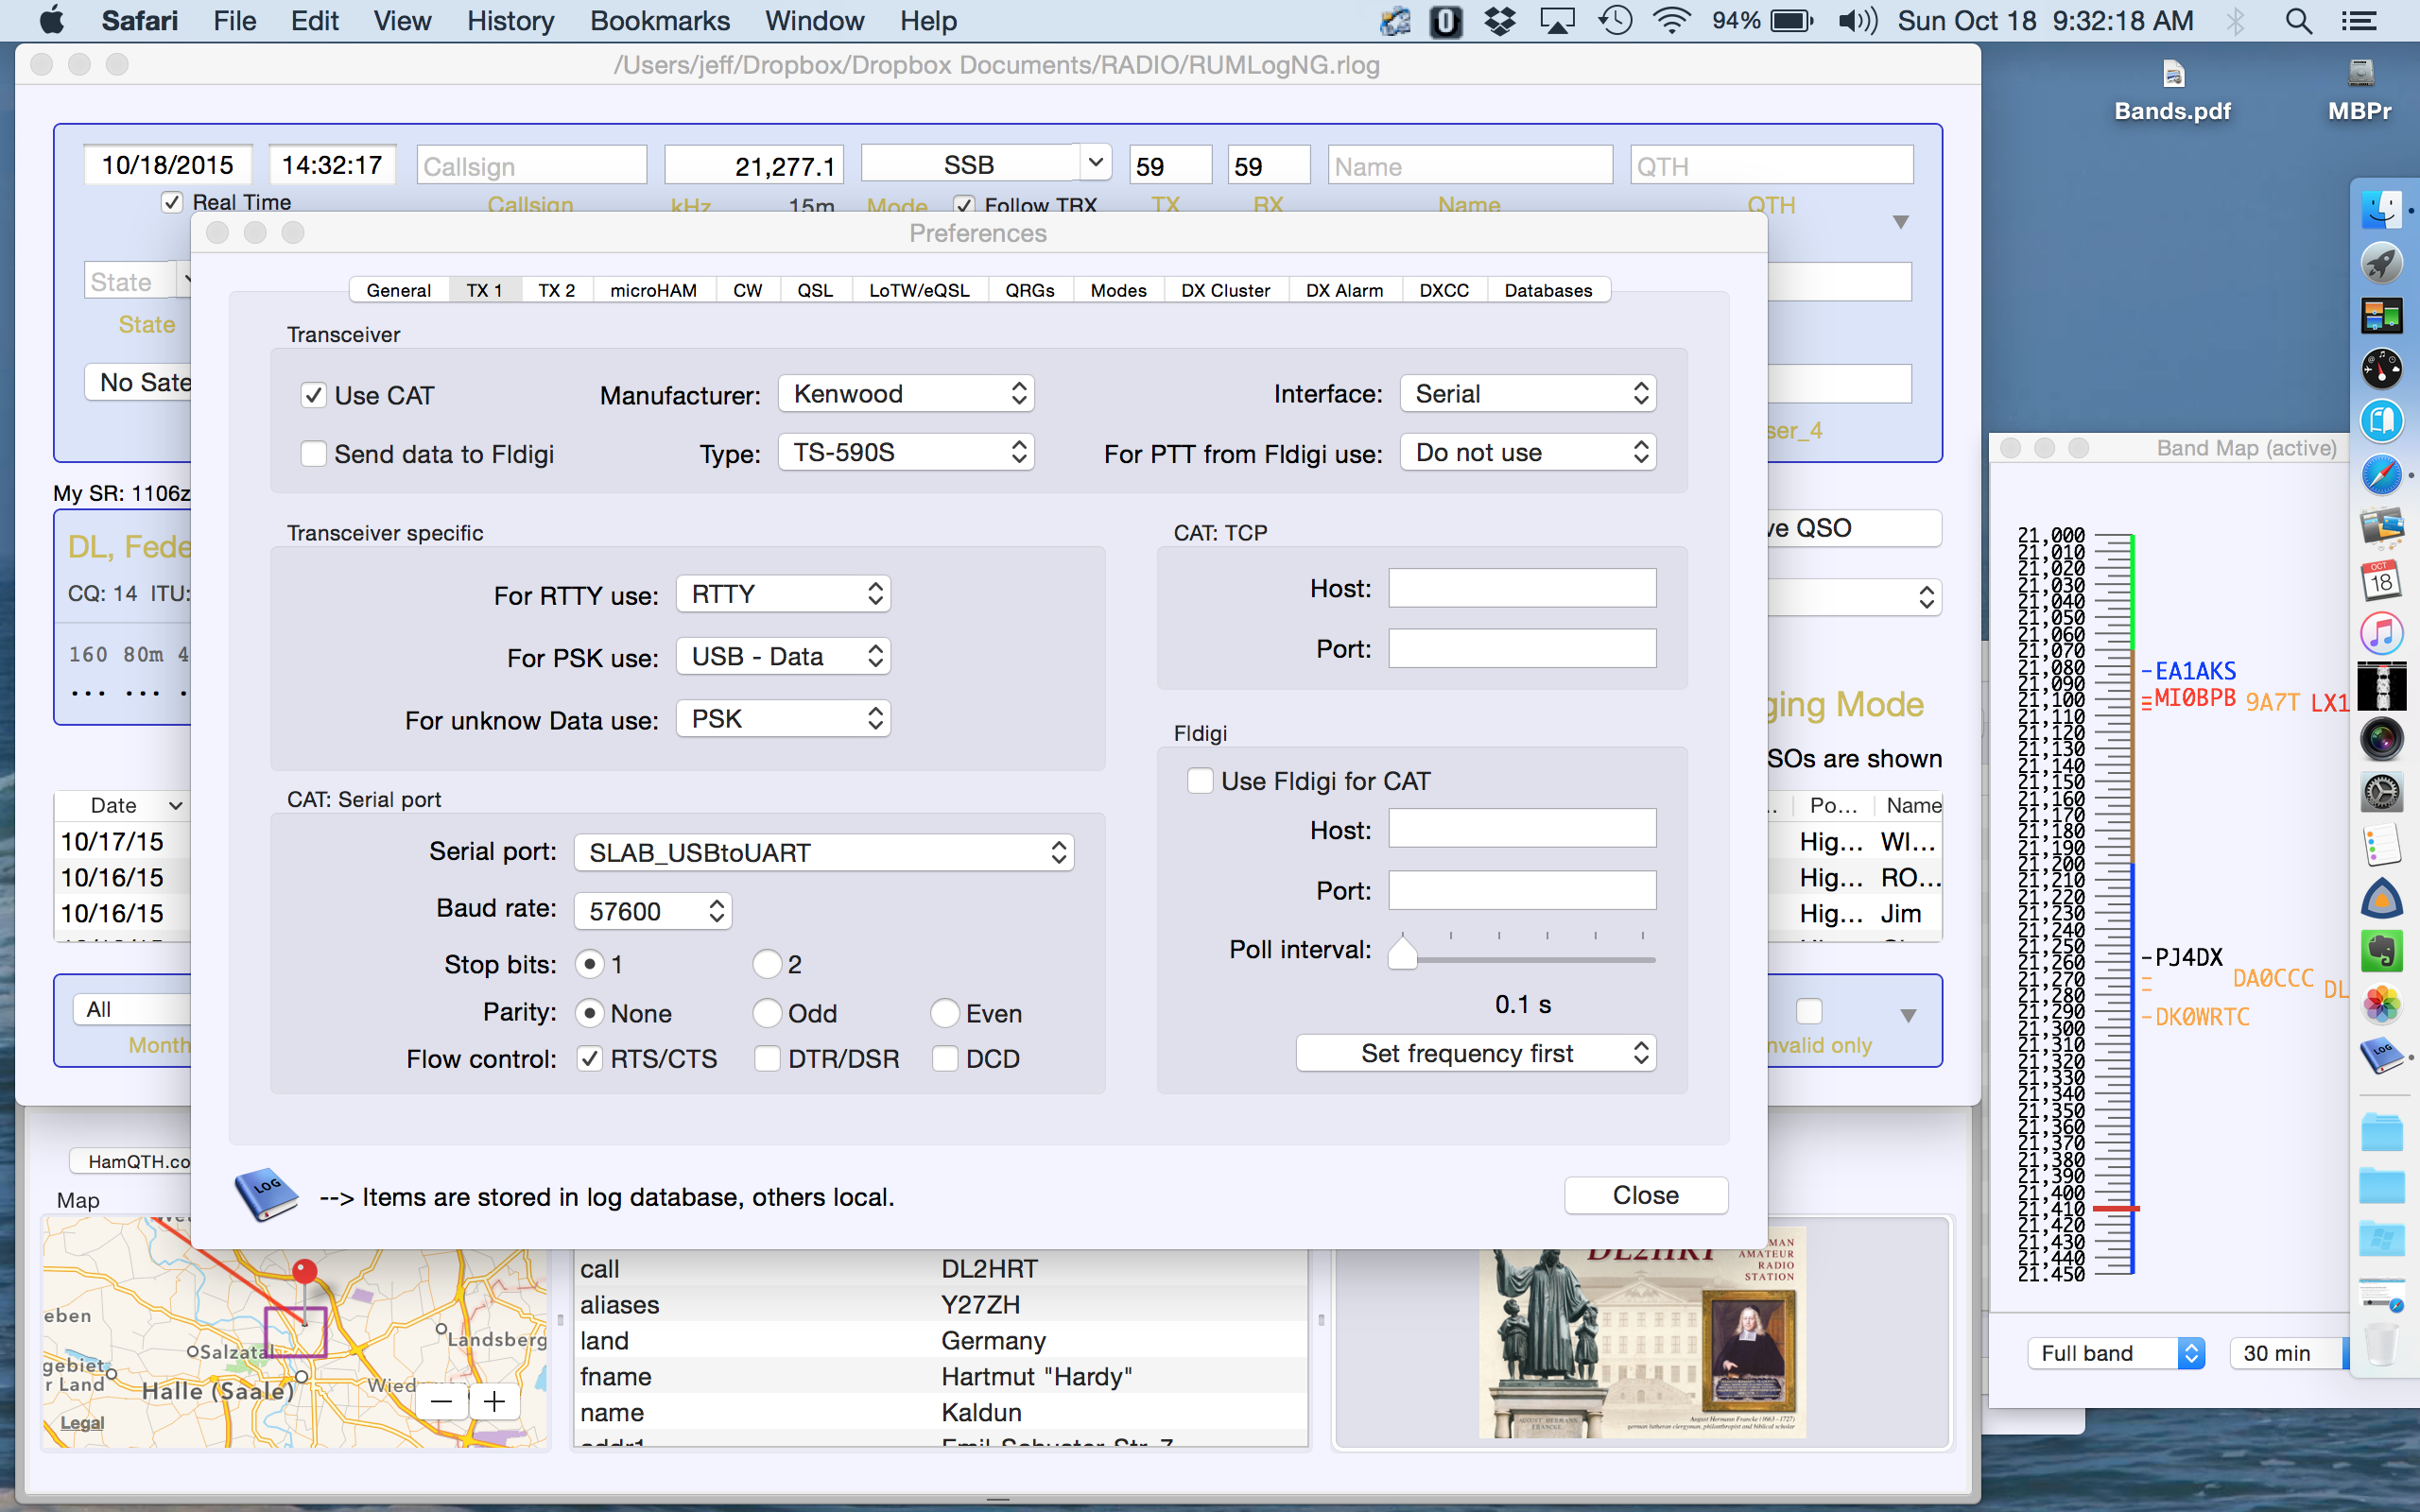Open the Calendar Dock icon
Screen dimensions: 2420x1512
tap(2381, 580)
